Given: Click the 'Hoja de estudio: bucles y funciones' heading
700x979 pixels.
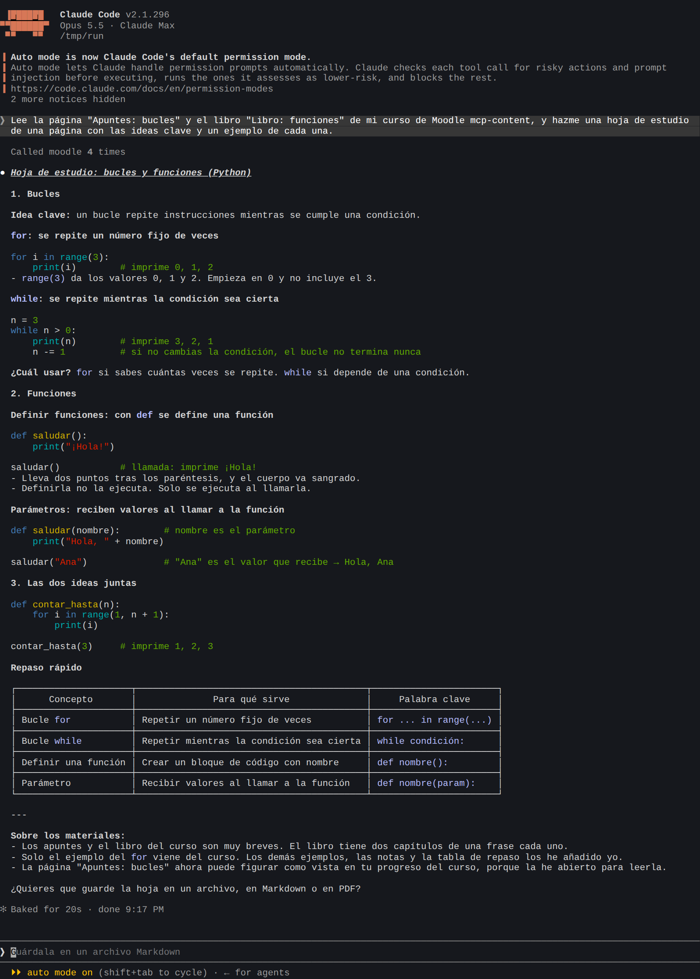Looking at the screenshot, I should click(x=131, y=172).
